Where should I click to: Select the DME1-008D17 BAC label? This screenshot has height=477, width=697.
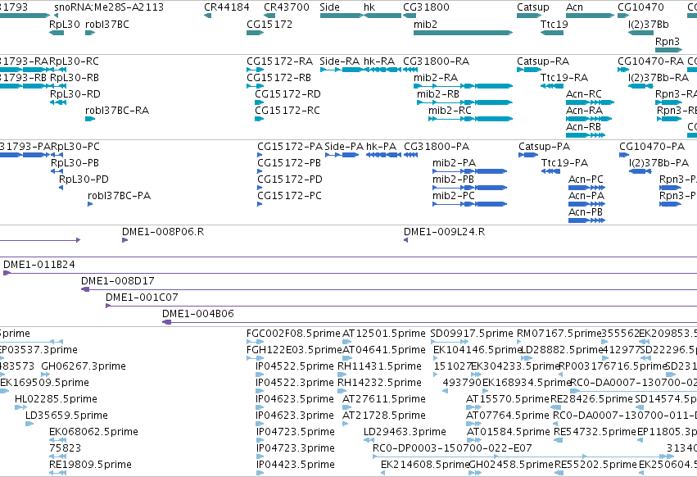coord(118,282)
